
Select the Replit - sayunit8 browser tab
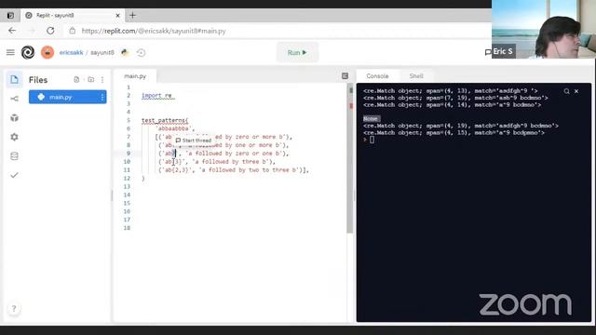click(x=73, y=15)
